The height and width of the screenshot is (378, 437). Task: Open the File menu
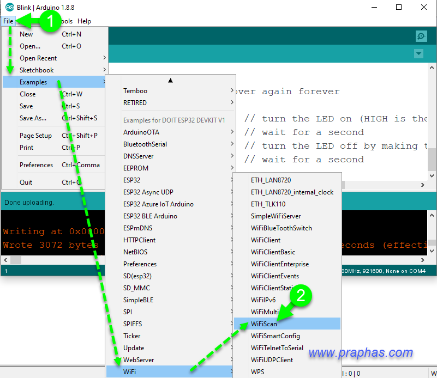coord(8,21)
